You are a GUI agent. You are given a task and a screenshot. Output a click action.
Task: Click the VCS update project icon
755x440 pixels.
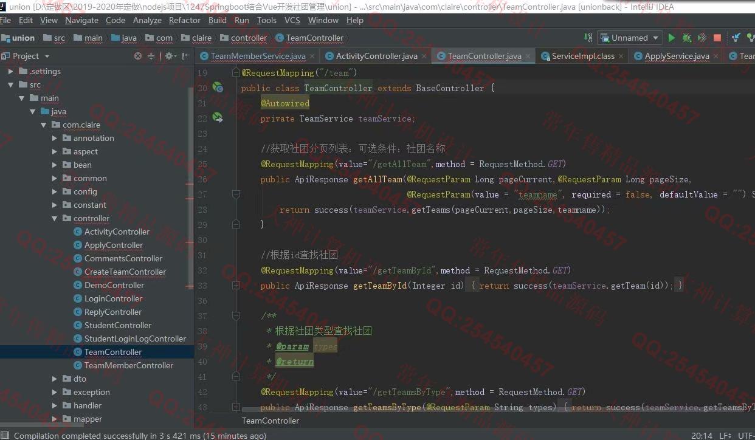click(x=736, y=38)
